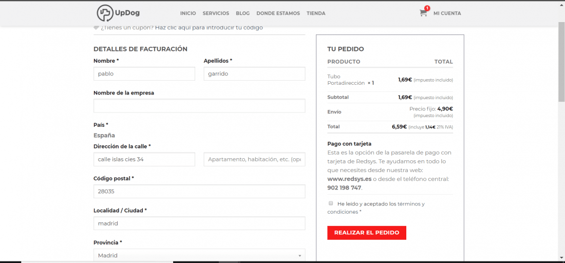565x263 pixels.
Task: Open SERVICIOS menu item
Action: click(x=216, y=13)
